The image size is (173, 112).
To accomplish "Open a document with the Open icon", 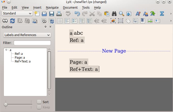I will click(x=44, y=14).
